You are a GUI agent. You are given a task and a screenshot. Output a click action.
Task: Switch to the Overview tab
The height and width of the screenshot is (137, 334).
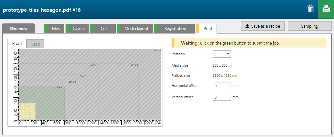(x=19, y=29)
